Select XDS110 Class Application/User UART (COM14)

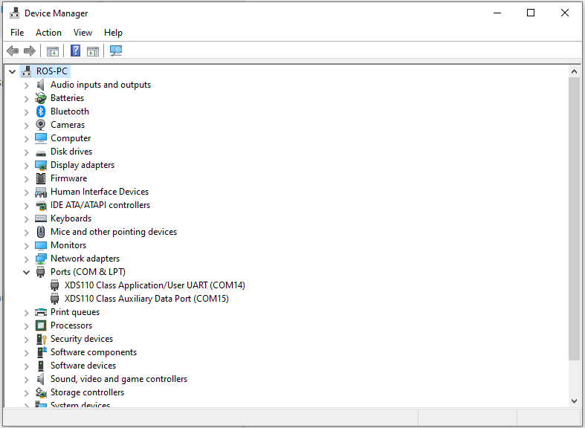(x=155, y=285)
